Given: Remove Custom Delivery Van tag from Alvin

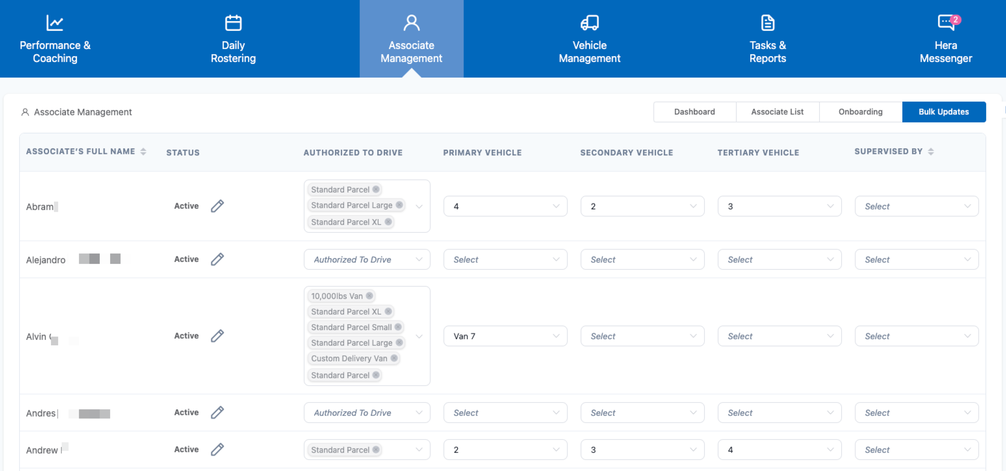Looking at the screenshot, I should 394,358.
